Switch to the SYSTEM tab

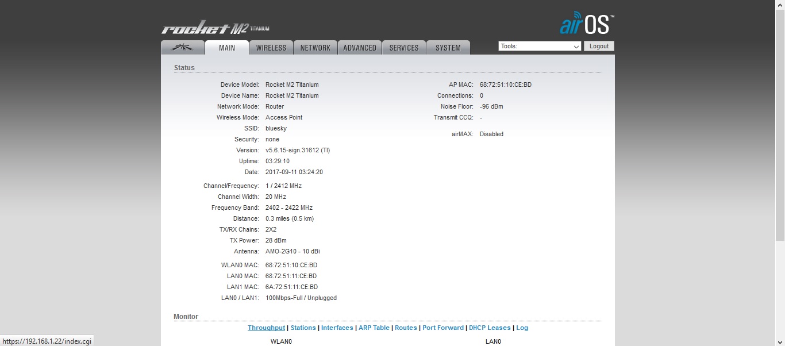[x=448, y=48]
